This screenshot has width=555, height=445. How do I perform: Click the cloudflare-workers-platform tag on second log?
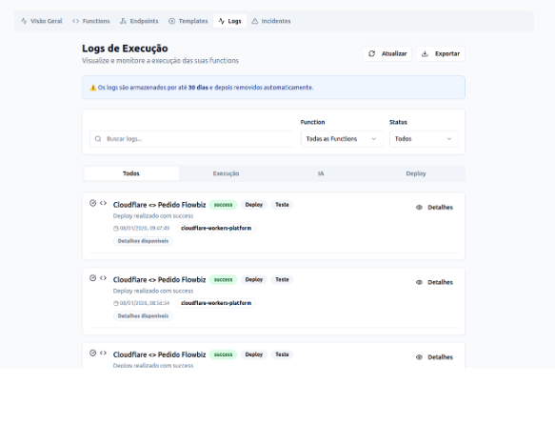coord(216,303)
